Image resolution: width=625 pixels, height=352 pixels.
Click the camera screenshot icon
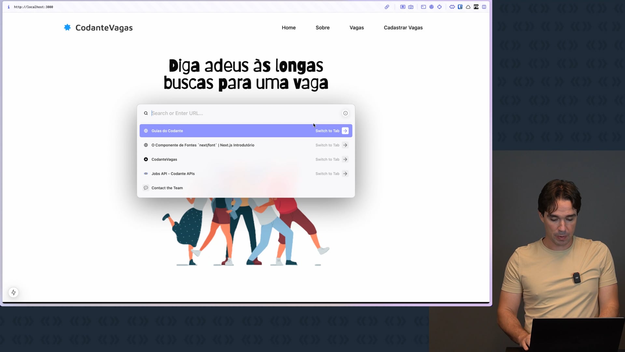point(411,7)
